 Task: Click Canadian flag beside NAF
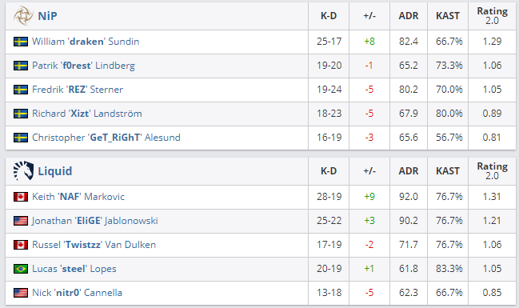point(21,197)
